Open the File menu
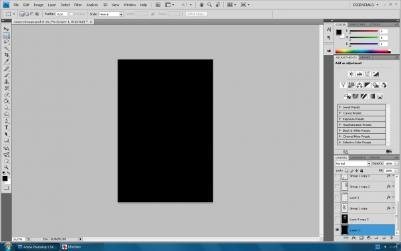 coord(16,5)
